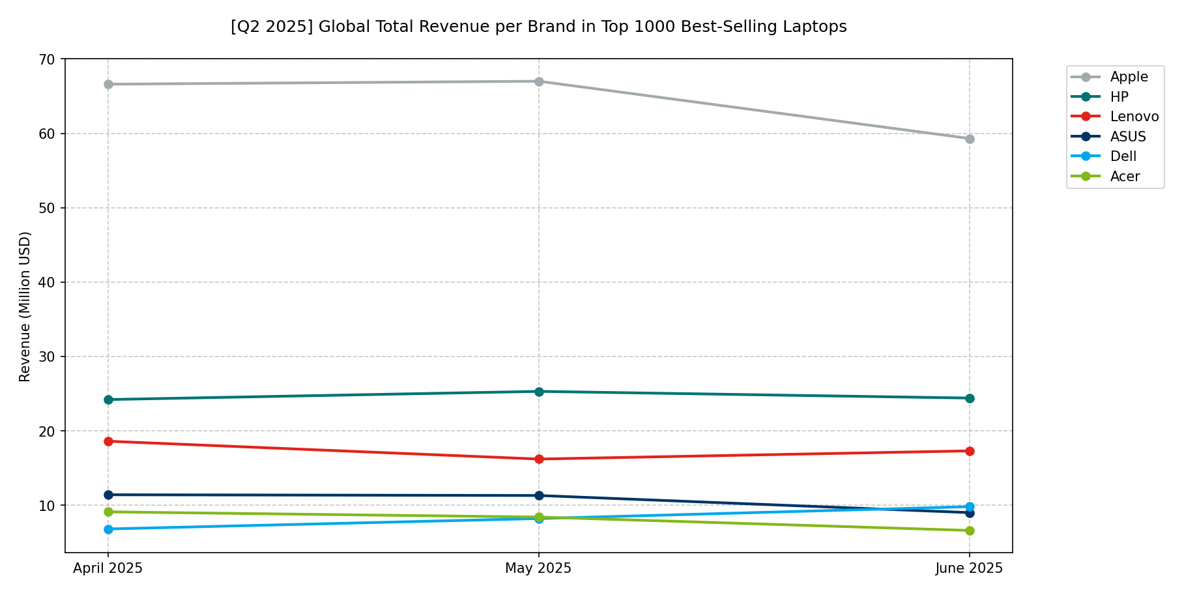Select Acer's April 2025 data point

[x=108, y=512]
